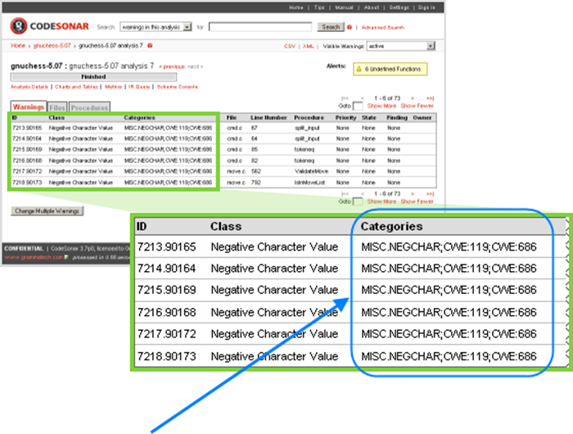The width and height of the screenshot is (573, 434).
Task: Click Show Fewer below the warnings table
Action: pos(417,201)
